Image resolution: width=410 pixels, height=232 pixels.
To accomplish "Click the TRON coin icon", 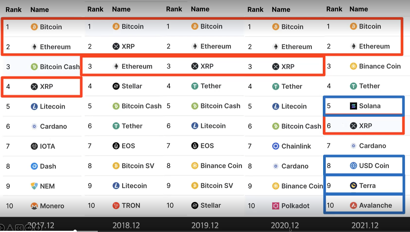I will [x=116, y=205].
